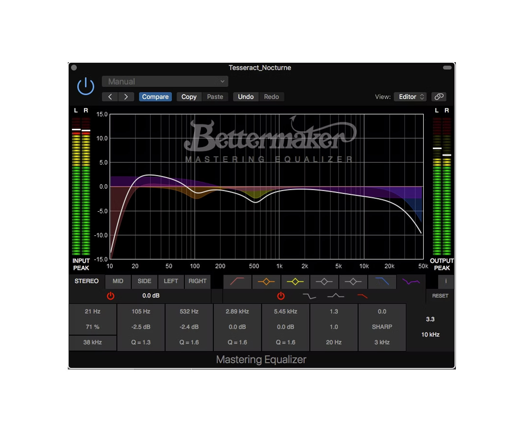The width and height of the screenshot is (524, 432).
Task: Choose the low shelf shape icon
Action: click(x=309, y=296)
